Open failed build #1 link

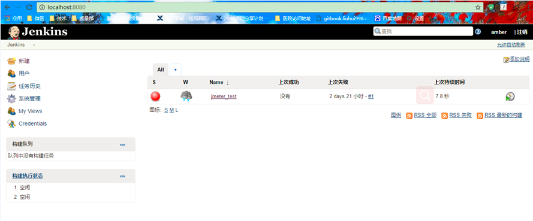pos(371,96)
